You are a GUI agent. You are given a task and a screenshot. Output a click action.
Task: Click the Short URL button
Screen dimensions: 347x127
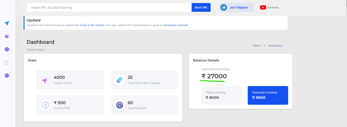(201, 7)
